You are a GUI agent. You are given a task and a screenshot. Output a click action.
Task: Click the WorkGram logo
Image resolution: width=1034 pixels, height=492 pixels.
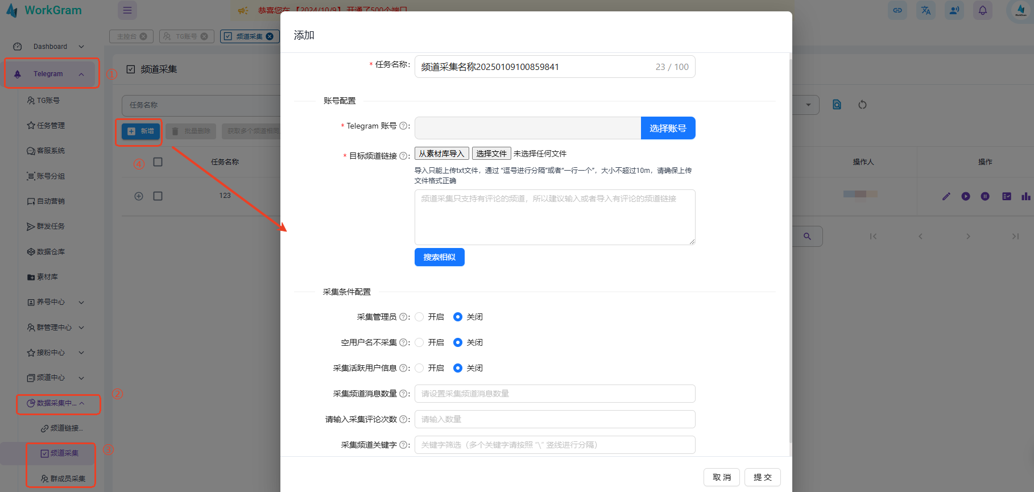[x=44, y=10]
